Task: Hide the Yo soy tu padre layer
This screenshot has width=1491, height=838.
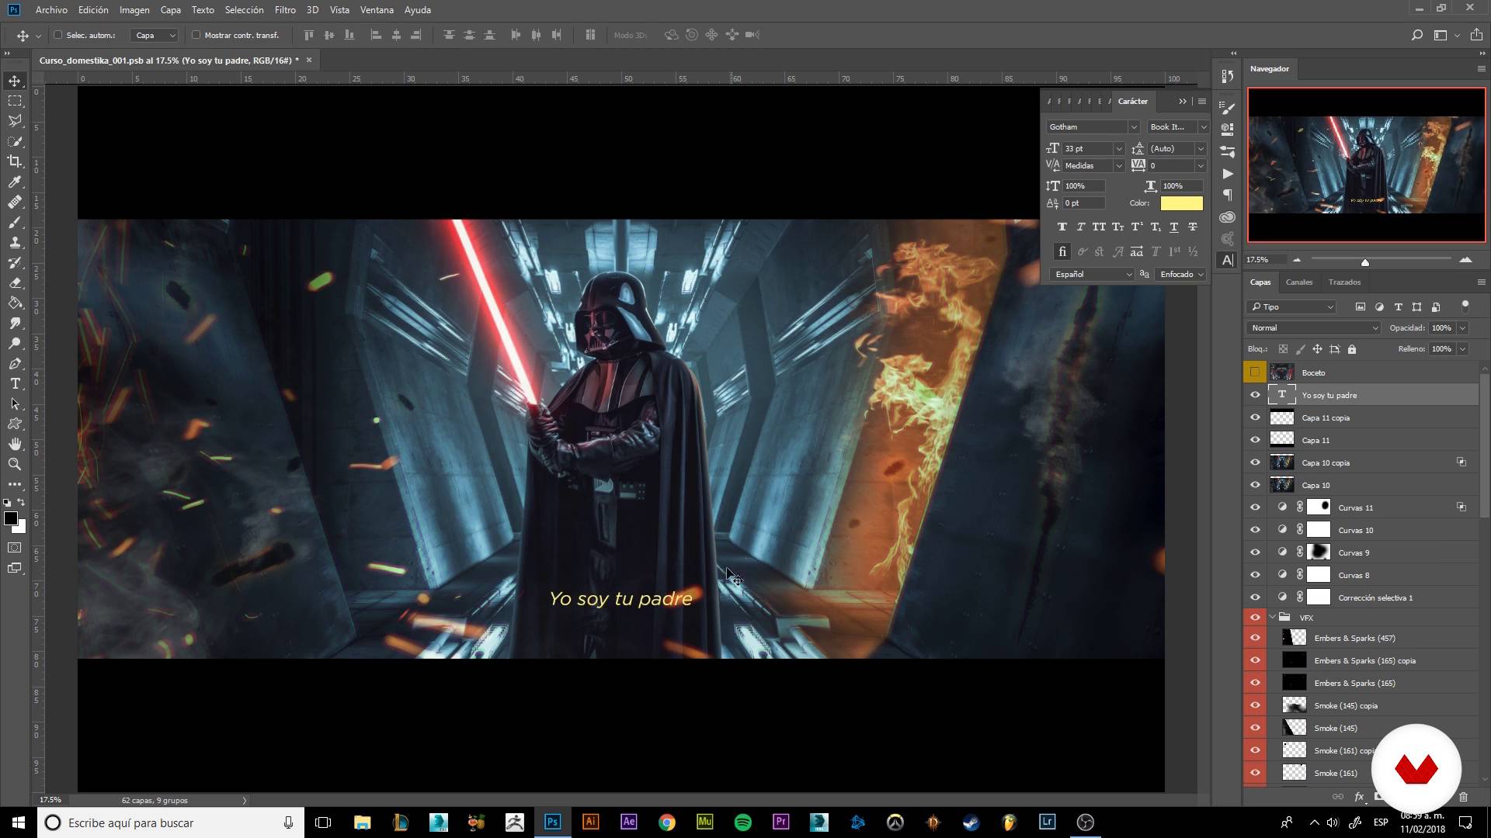Action: pos(1255,395)
